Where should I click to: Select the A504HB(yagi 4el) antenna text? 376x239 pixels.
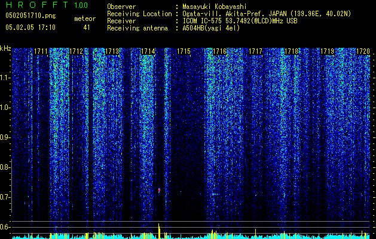(211, 28)
